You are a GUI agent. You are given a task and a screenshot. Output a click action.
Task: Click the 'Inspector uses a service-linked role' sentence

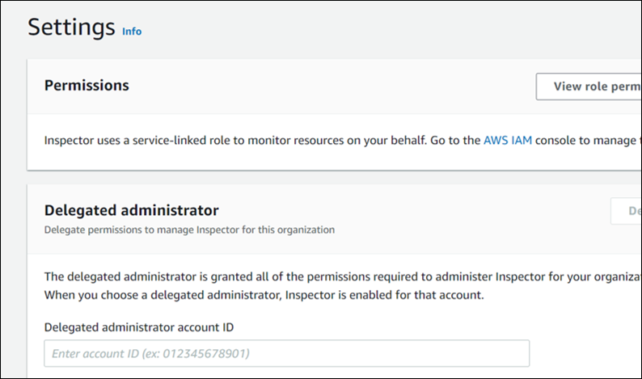pyautogui.click(x=162, y=140)
